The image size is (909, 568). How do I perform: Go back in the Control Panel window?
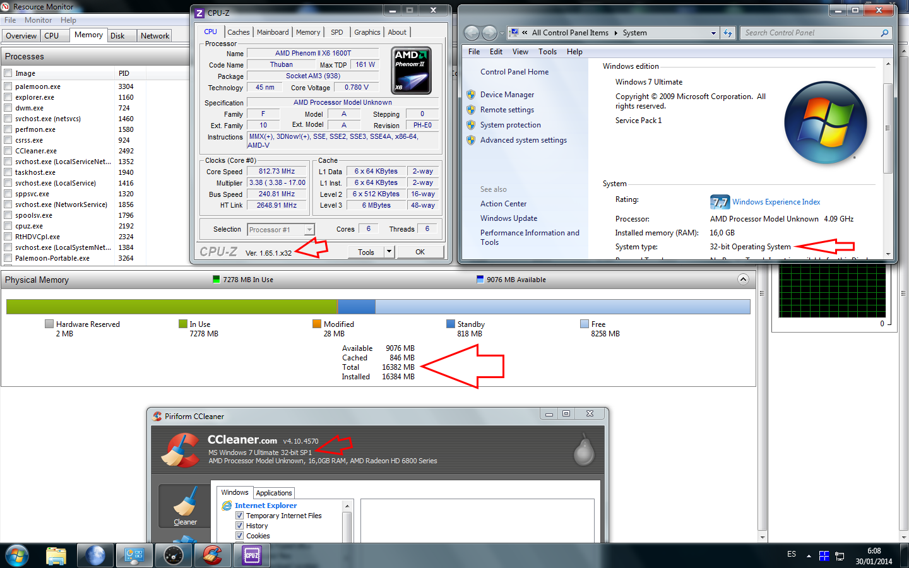[x=472, y=33]
